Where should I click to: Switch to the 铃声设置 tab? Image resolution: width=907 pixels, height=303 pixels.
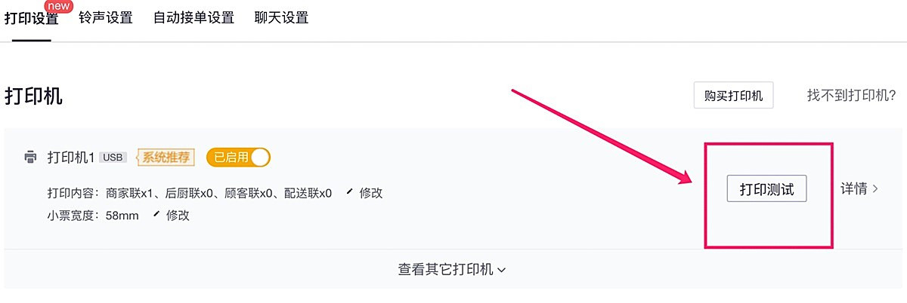[x=106, y=17]
